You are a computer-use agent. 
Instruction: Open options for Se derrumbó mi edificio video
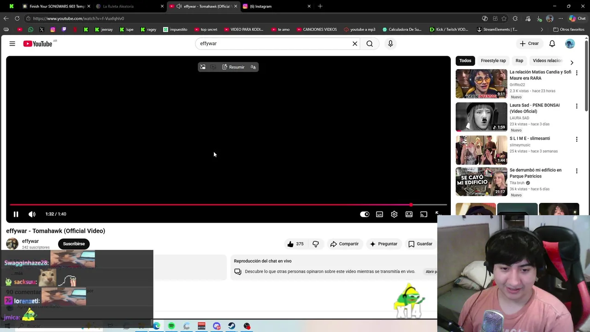coord(577,171)
